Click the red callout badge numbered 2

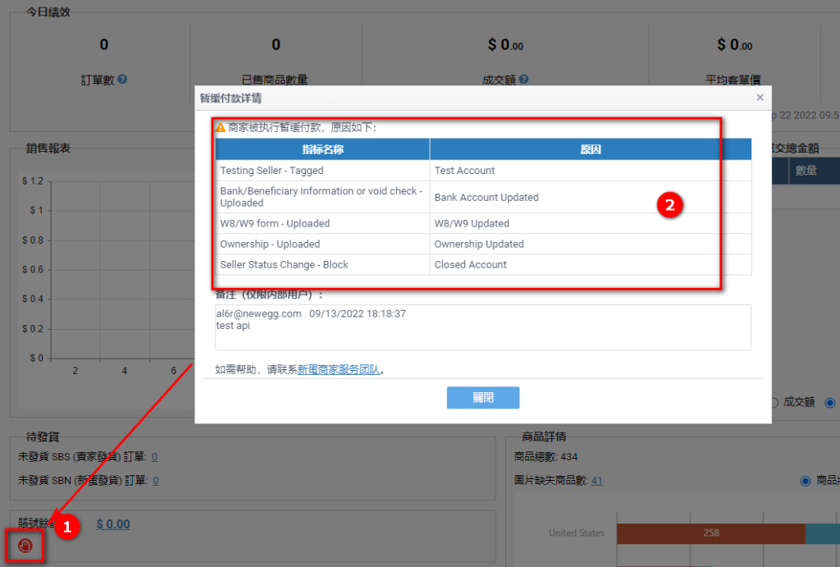coord(671,205)
